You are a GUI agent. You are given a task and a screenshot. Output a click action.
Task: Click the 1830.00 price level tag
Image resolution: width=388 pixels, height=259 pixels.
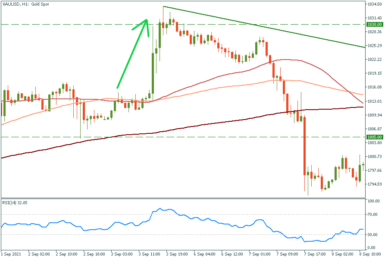click(374, 25)
